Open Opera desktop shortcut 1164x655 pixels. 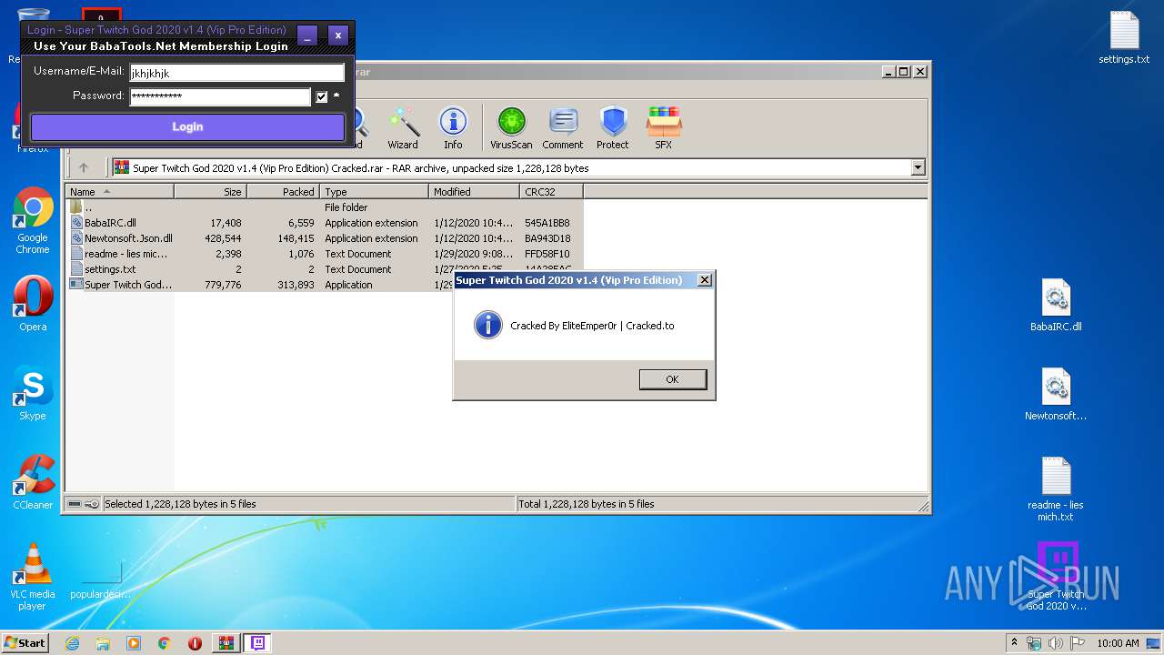(33, 305)
